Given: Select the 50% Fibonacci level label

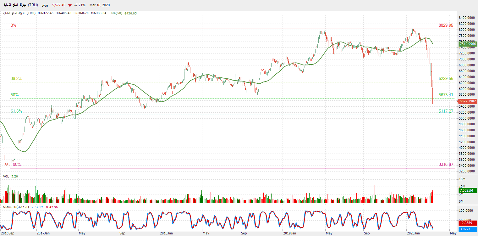Looking at the screenshot, I should [x=14, y=95].
